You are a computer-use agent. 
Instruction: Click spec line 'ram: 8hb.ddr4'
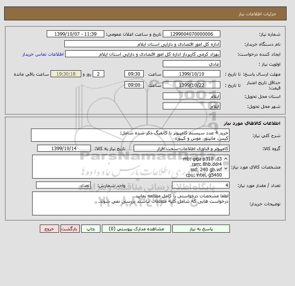tap(207, 164)
